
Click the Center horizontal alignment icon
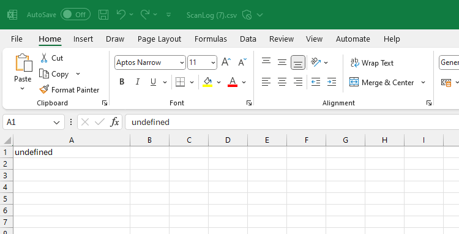point(282,82)
